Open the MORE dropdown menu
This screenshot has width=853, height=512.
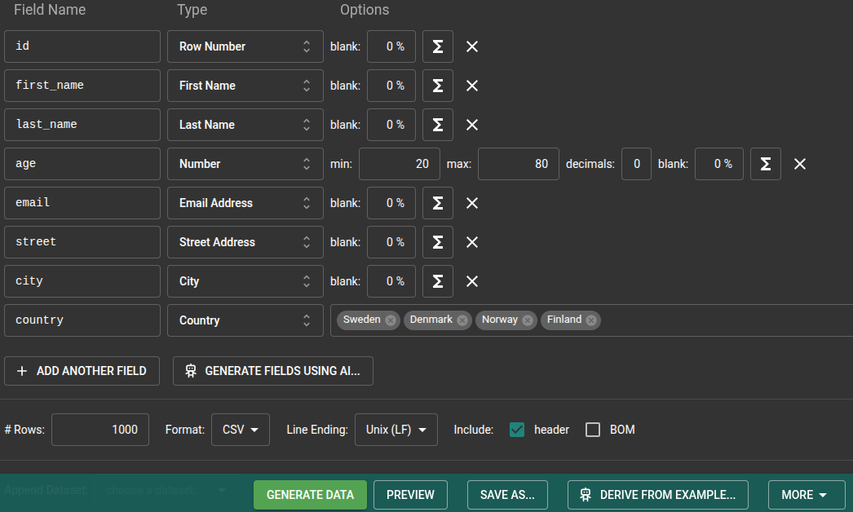pyautogui.click(x=807, y=495)
